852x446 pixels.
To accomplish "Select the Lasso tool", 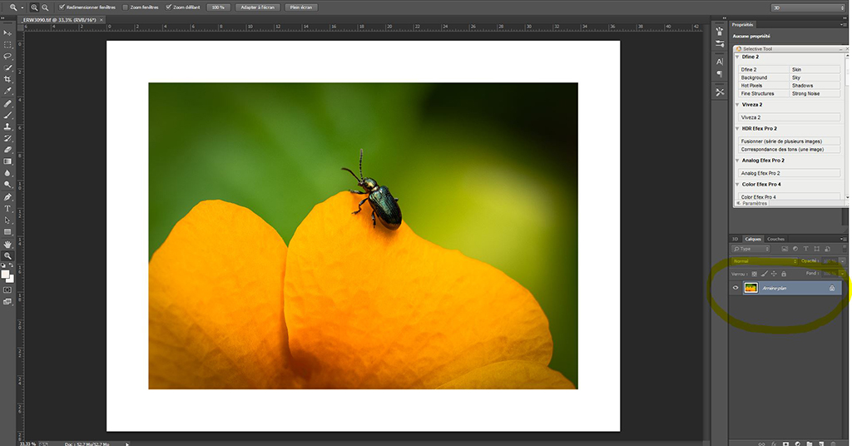I will 7,56.
